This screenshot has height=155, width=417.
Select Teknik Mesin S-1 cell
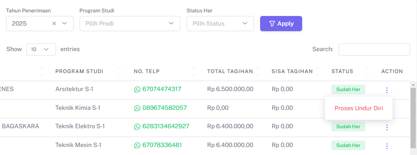[78, 145]
